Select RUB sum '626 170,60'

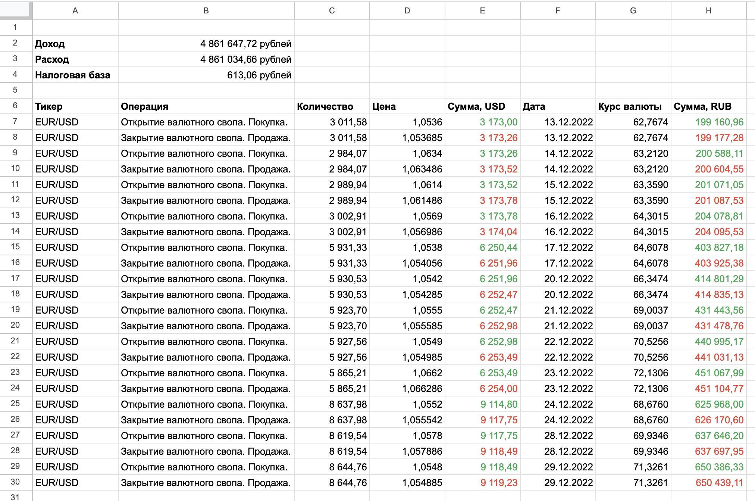[709, 420]
